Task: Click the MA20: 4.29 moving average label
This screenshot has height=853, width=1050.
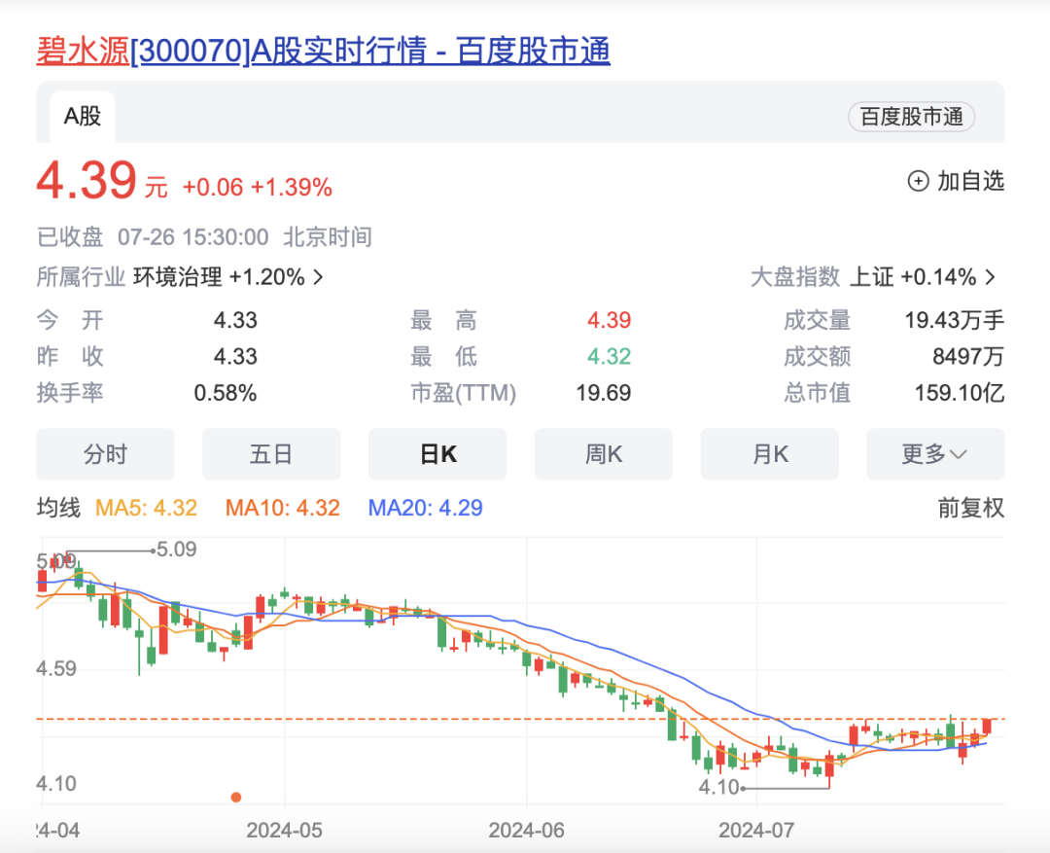Action: point(425,508)
